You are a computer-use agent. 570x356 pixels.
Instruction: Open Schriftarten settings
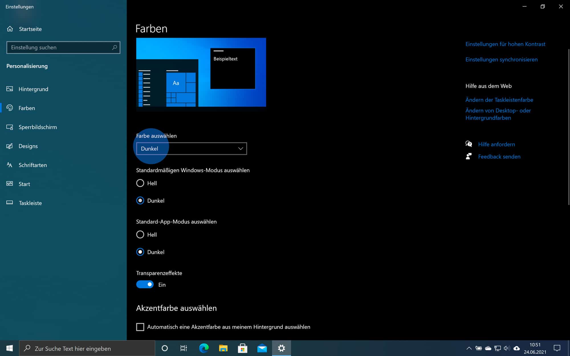point(32,165)
